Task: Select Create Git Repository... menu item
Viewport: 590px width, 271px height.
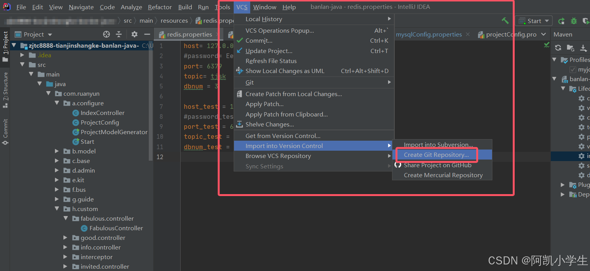Action: point(442,155)
